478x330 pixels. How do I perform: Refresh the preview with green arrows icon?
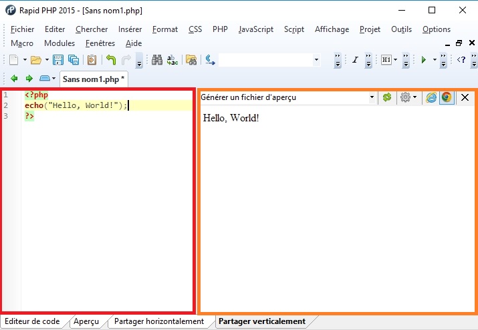pyautogui.click(x=387, y=97)
